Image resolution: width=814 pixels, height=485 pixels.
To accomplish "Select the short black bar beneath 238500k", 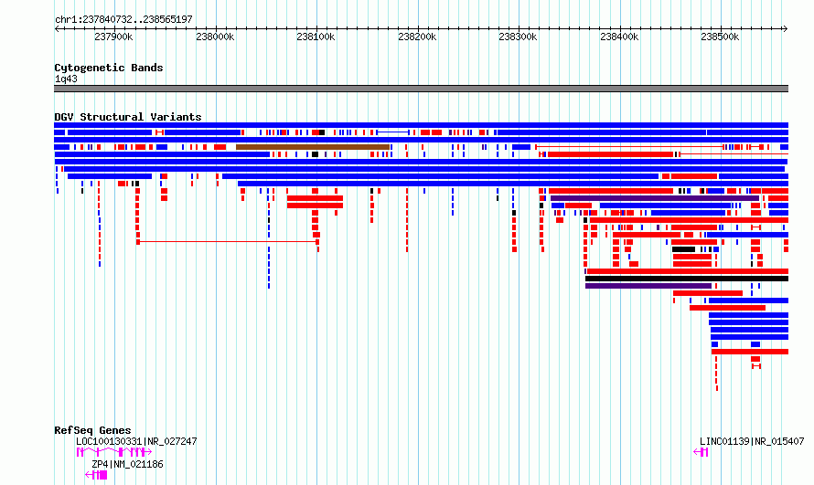I will [683, 249].
